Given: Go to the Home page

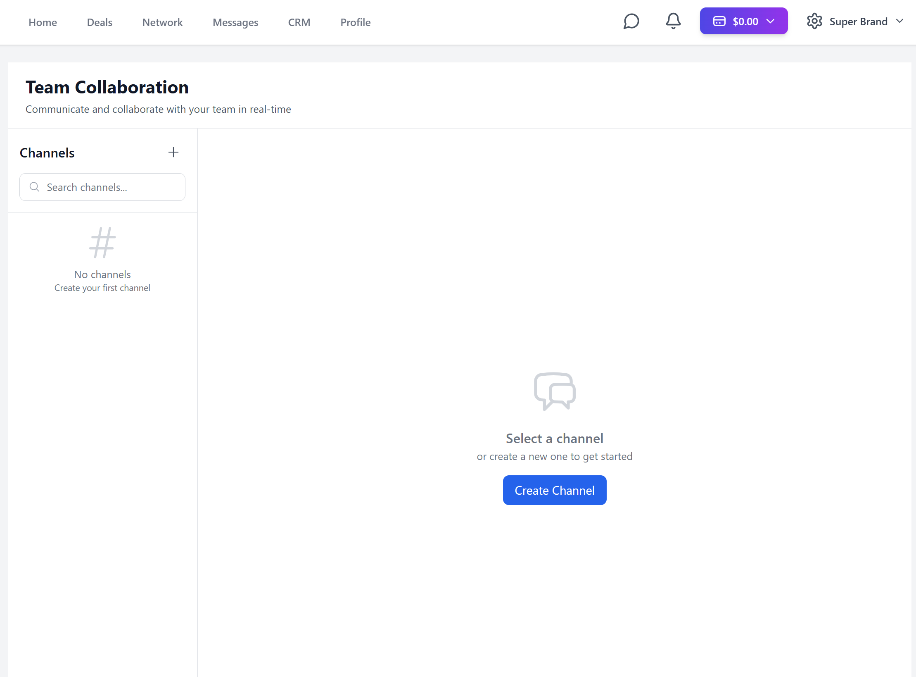Looking at the screenshot, I should click(x=43, y=22).
